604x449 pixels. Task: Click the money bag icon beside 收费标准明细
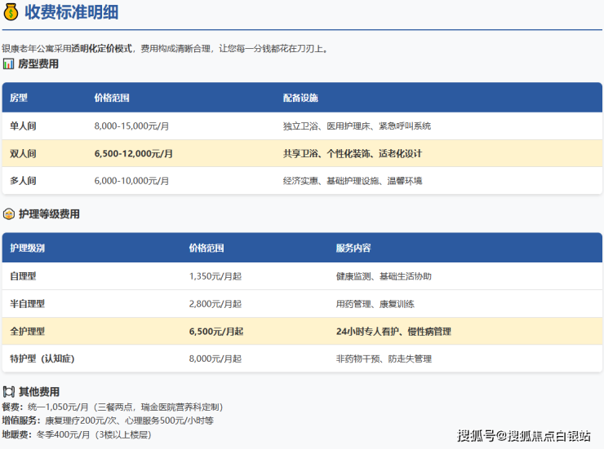coord(11,12)
